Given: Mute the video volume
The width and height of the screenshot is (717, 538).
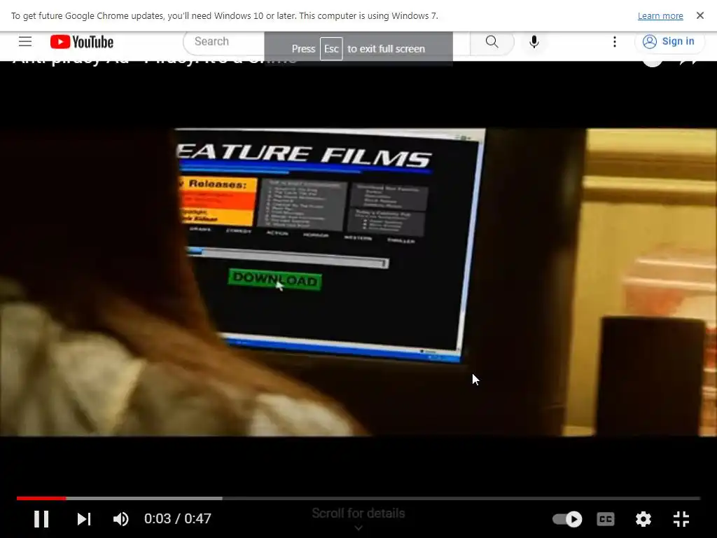Looking at the screenshot, I should (120, 519).
